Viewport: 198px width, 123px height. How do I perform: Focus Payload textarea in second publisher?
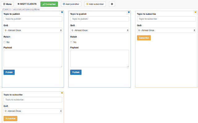100,58
